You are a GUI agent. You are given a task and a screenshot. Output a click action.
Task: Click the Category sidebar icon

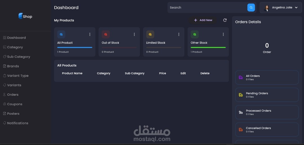(5, 47)
